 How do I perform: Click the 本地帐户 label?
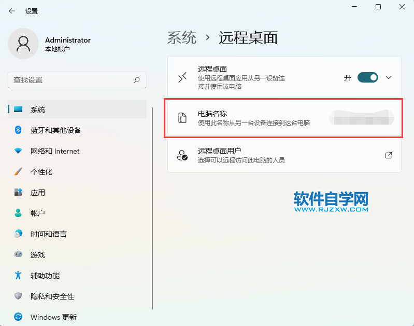[x=58, y=49]
